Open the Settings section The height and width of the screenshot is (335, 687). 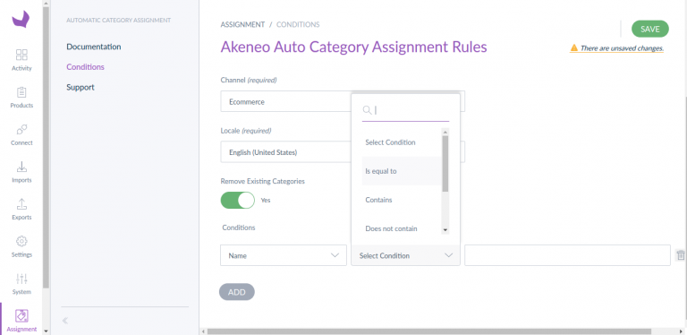pos(21,246)
